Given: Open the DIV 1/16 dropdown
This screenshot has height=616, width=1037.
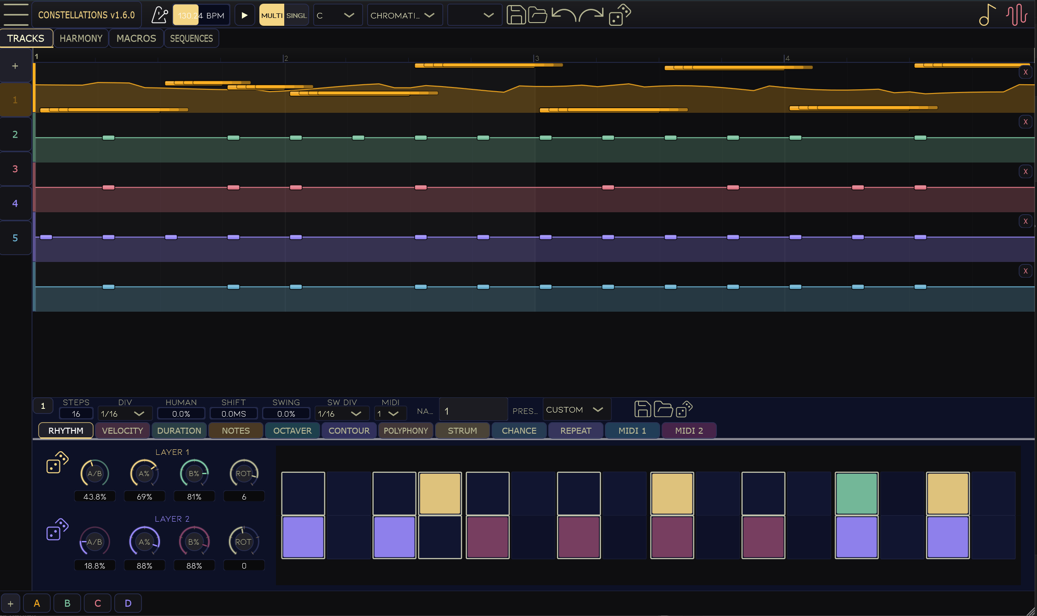Looking at the screenshot, I should (125, 413).
